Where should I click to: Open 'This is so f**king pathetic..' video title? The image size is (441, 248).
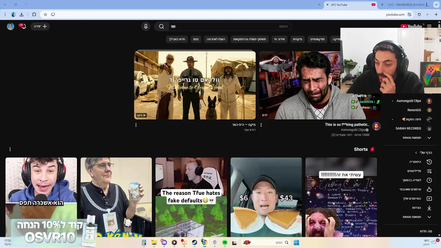(347, 125)
